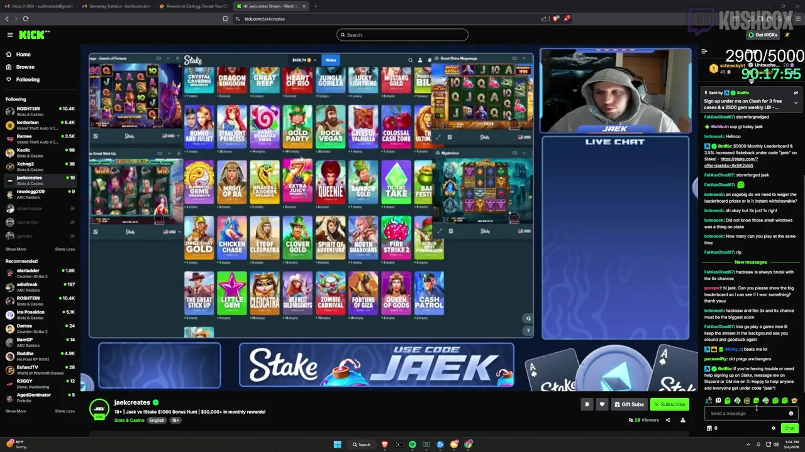
Task: Open Xchng3 channel in Following list
Action: (40, 166)
